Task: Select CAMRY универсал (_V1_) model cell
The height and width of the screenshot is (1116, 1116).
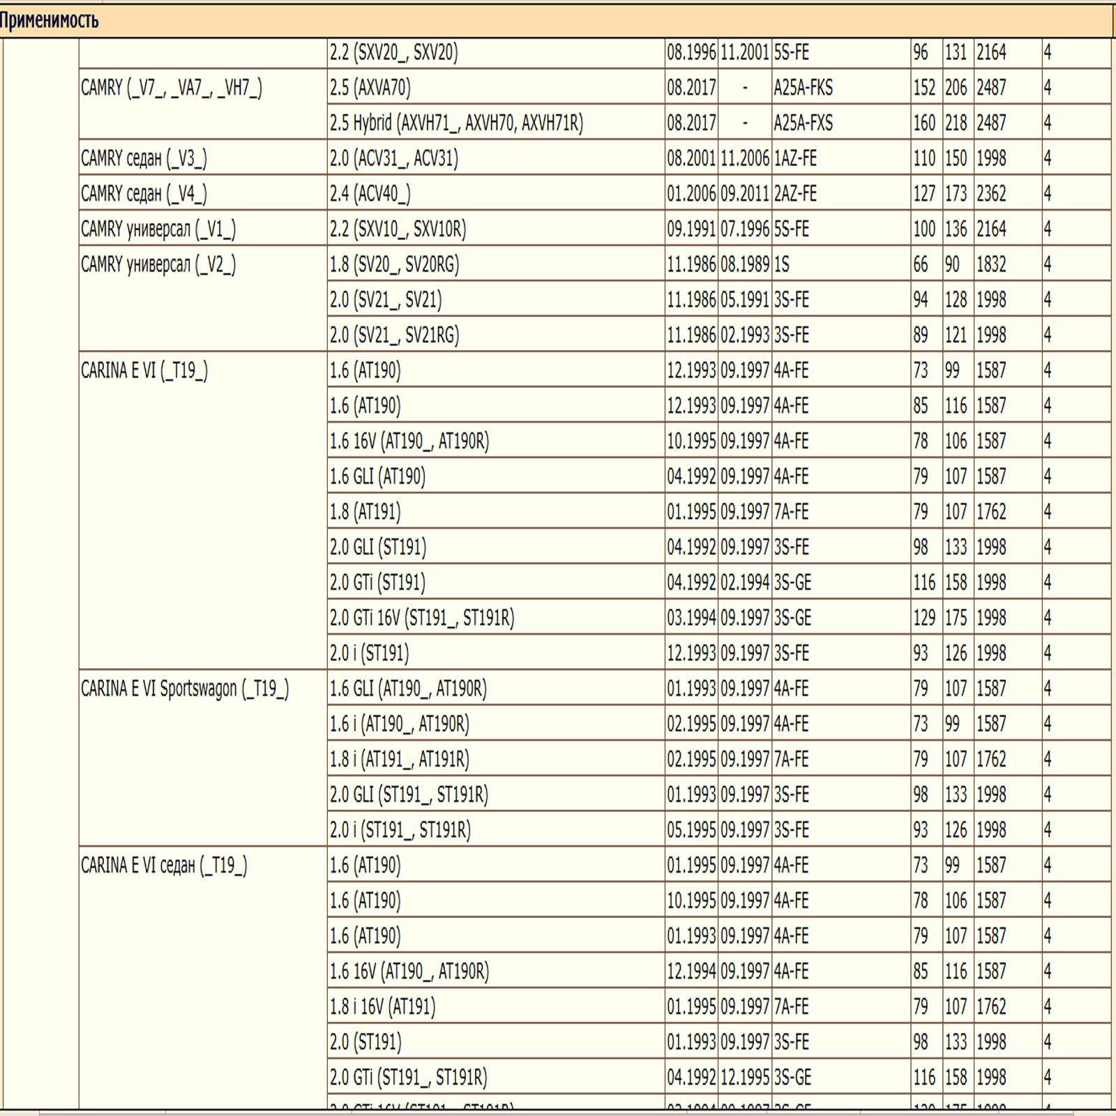Action: pyautogui.click(x=158, y=229)
